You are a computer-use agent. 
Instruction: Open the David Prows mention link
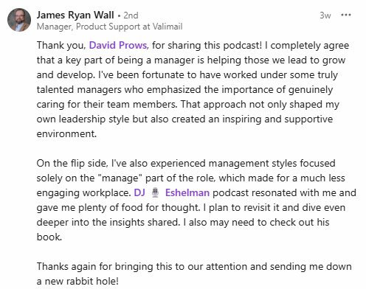(x=118, y=45)
